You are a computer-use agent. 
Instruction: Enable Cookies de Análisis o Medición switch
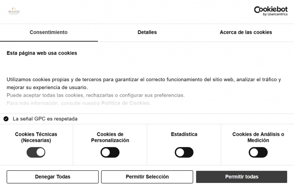[x=258, y=152]
